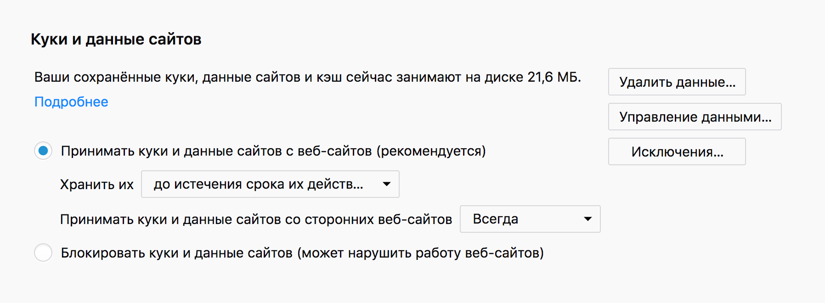Click the "Принимать куки… (рекомендуется)" option label

click(x=273, y=151)
